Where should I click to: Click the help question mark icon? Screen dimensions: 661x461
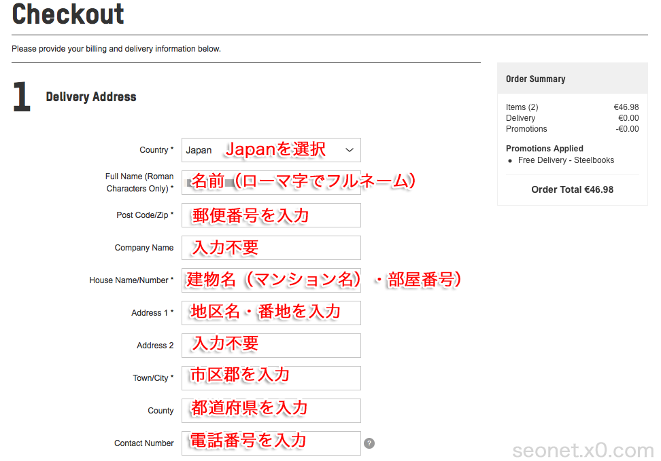point(369,443)
